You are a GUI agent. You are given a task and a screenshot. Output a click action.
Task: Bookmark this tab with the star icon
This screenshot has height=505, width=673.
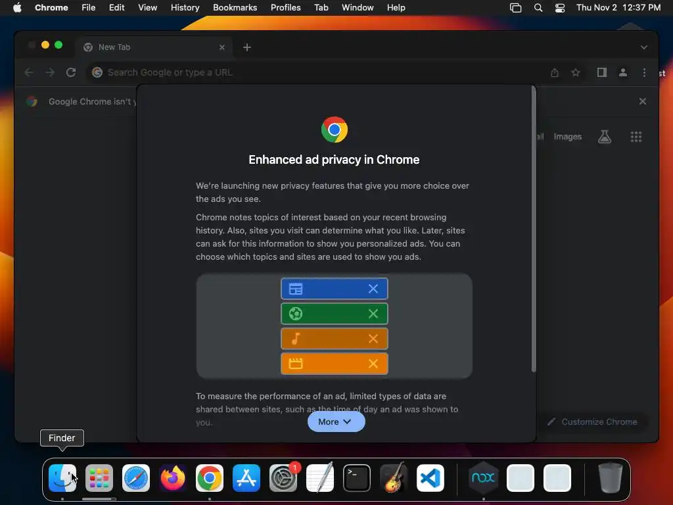(576, 72)
